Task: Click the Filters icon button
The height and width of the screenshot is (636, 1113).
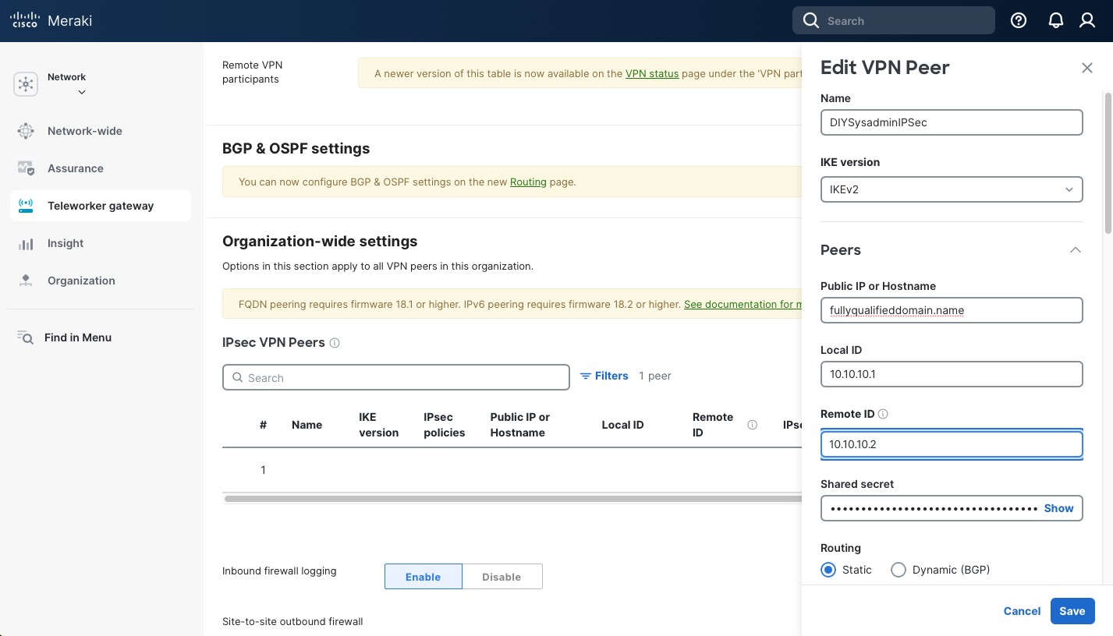Action: pyautogui.click(x=604, y=376)
